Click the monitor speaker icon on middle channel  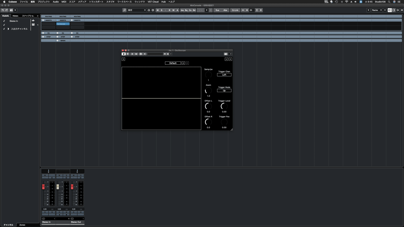[59, 215]
